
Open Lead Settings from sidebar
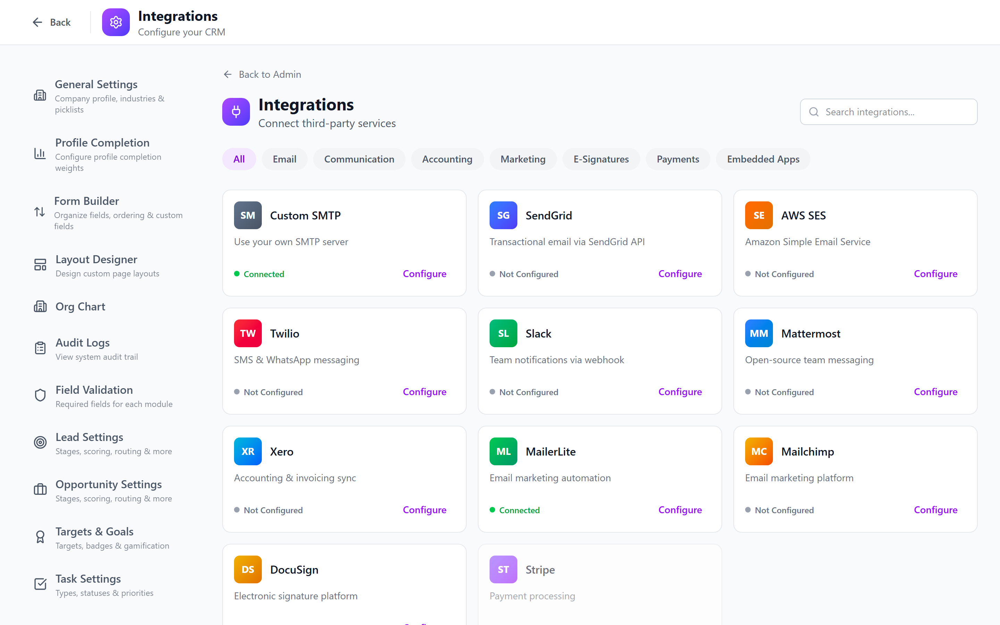pos(108,443)
